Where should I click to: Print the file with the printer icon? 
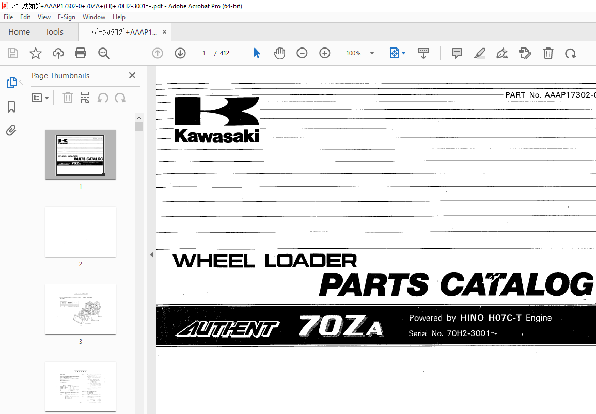[81, 53]
